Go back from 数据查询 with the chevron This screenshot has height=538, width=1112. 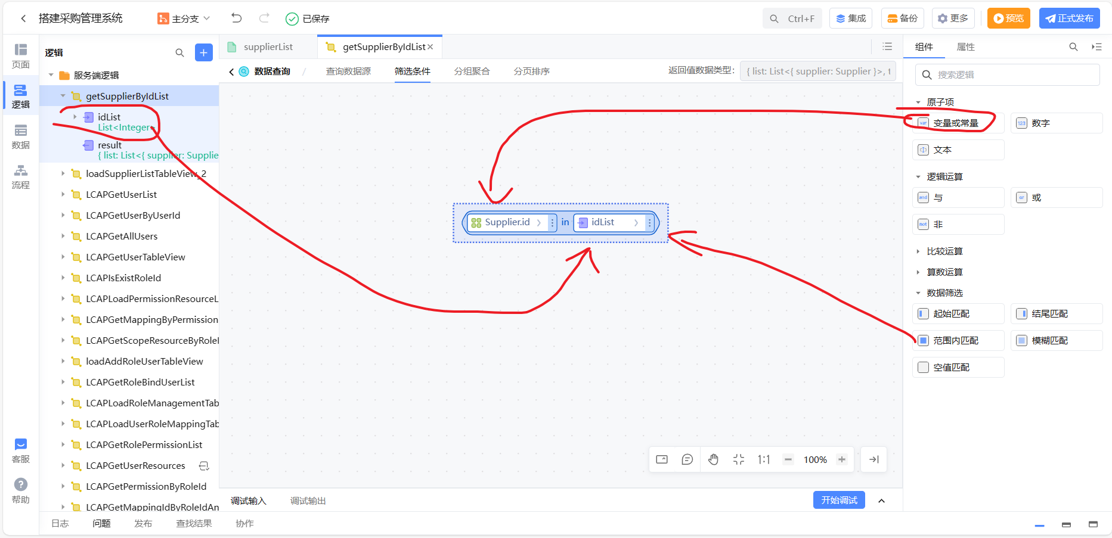coord(231,71)
